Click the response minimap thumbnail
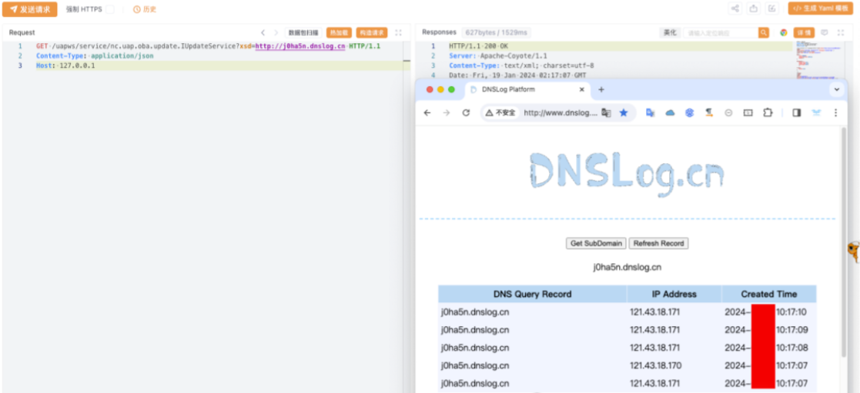Screen dimensions: 860x393 818,60
